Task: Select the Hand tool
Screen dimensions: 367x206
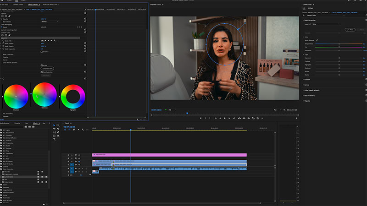Action: [x=58, y=136]
